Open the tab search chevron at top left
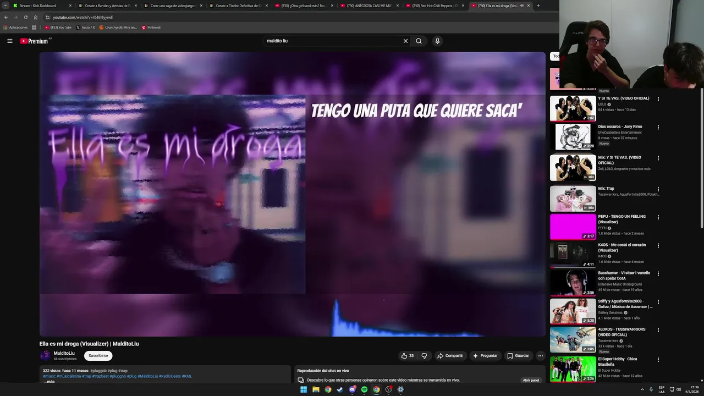Image resolution: width=704 pixels, height=396 pixels. point(5,5)
